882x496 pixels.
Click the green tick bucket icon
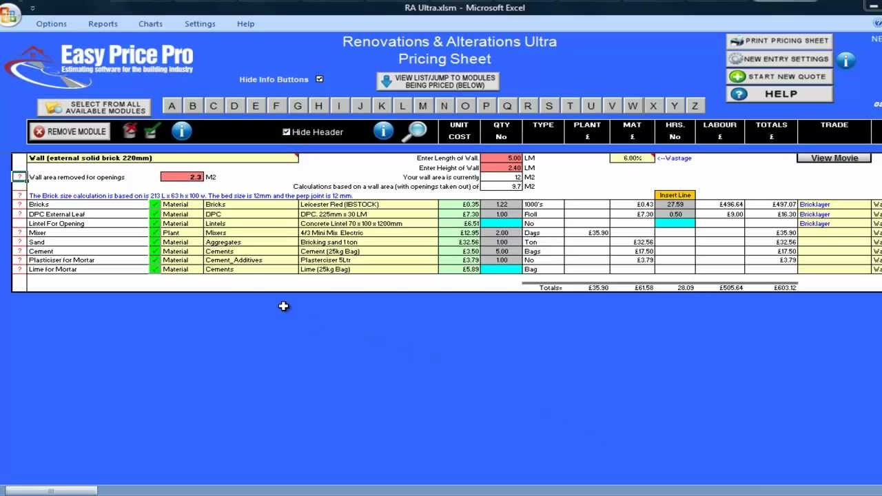(152, 131)
